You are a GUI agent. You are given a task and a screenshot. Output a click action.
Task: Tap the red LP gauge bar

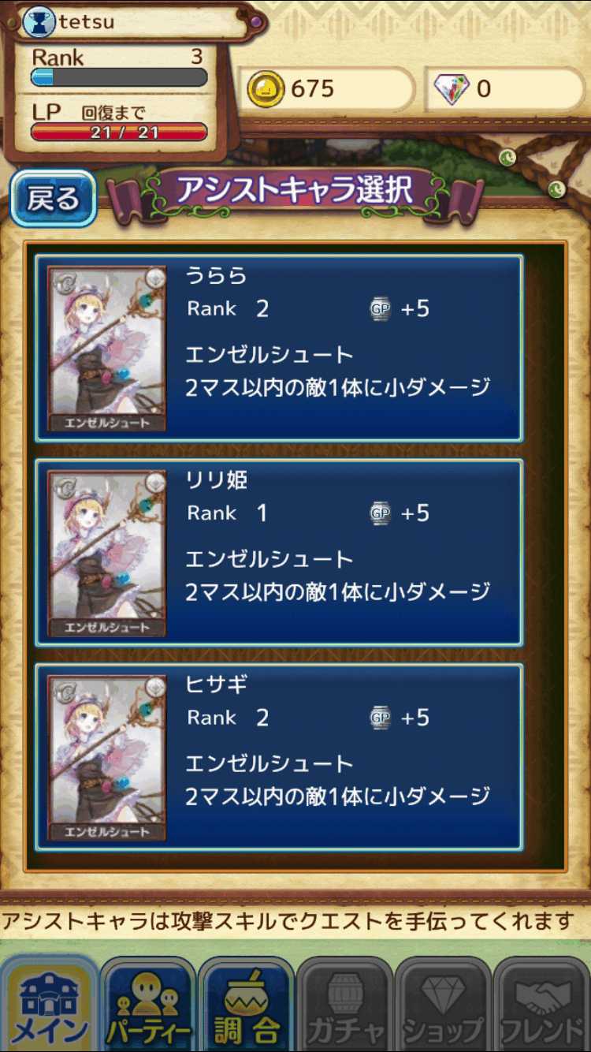[119, 132]
